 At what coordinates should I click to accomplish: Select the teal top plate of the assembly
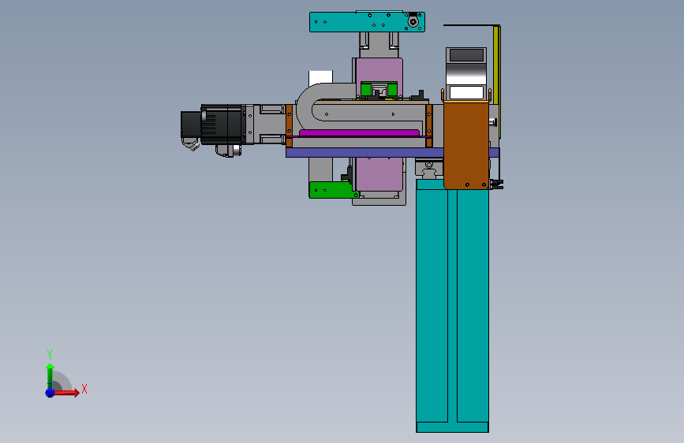pyautogui.click(x=367, y=22)
